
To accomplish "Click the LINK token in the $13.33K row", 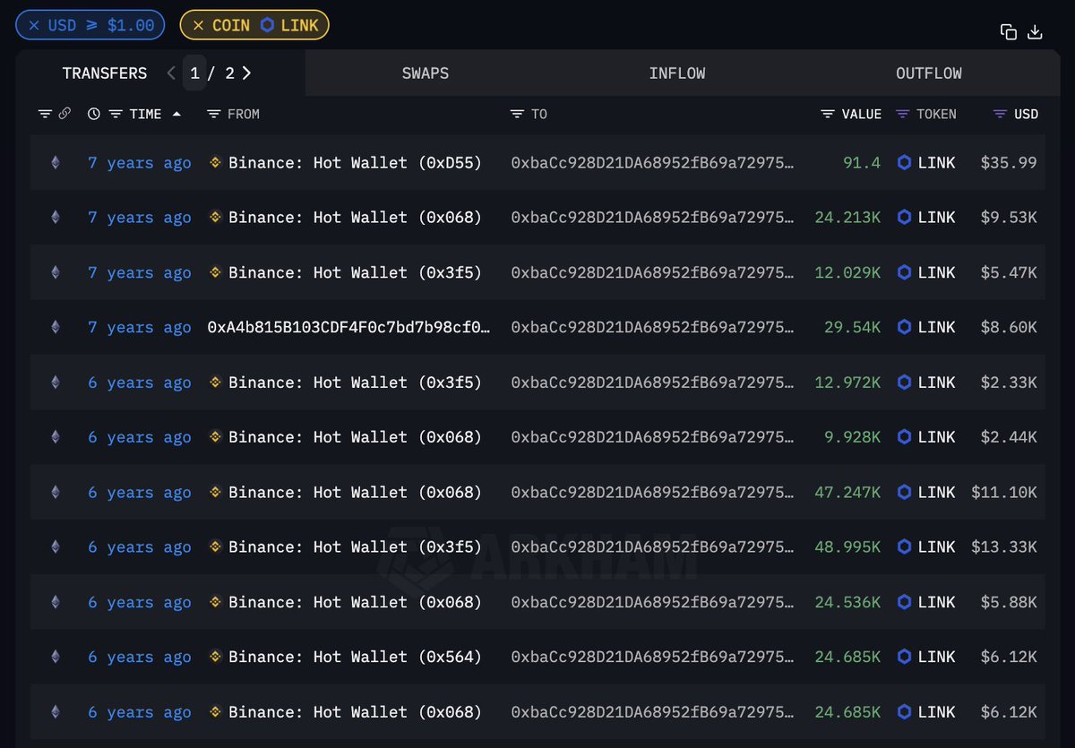I will point(926,547).
